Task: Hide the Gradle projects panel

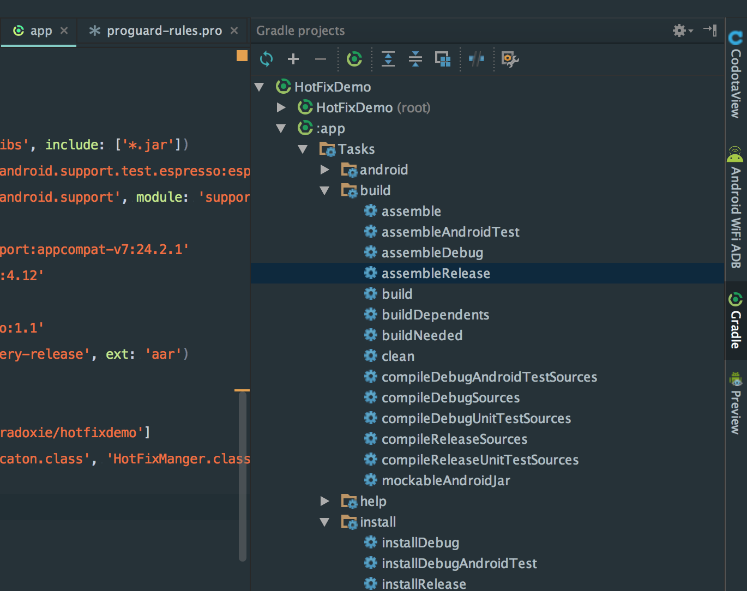Action: (710, 30)
